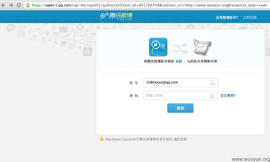The height and width of the screenshot is (162, 270).
Task: Click the blue Tencent Weibo app icon
Action: [158, 47]
